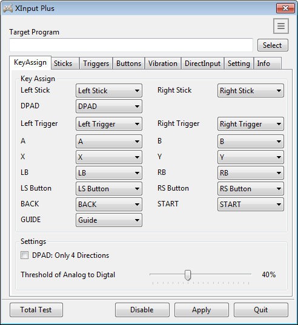Open the Left Trigger dropdown
This screenshot has height=325, width=298.
coord(109,124)
